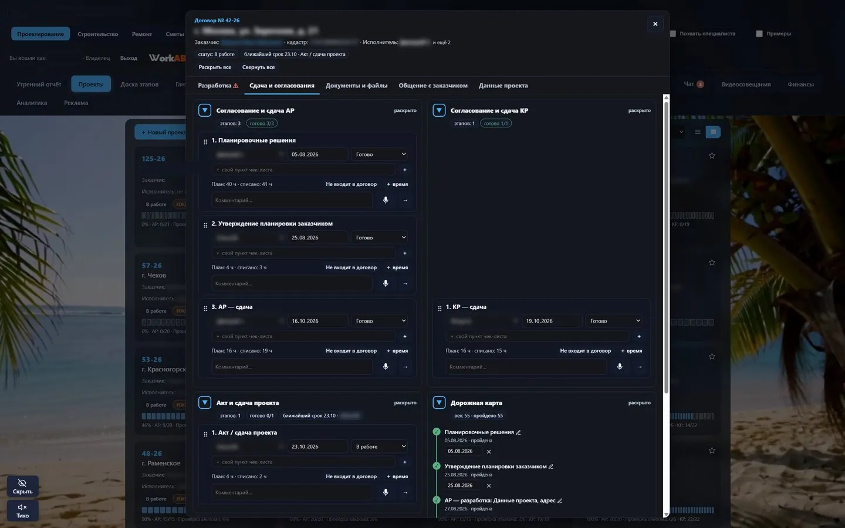Toggle Не входит в договор for КР — сдача
This screenshot has width=845, height=528.
click(x=585, y=351)
